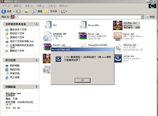158x116 pixels.
Task: Click the red X delete icon
Action: point(7,51)
